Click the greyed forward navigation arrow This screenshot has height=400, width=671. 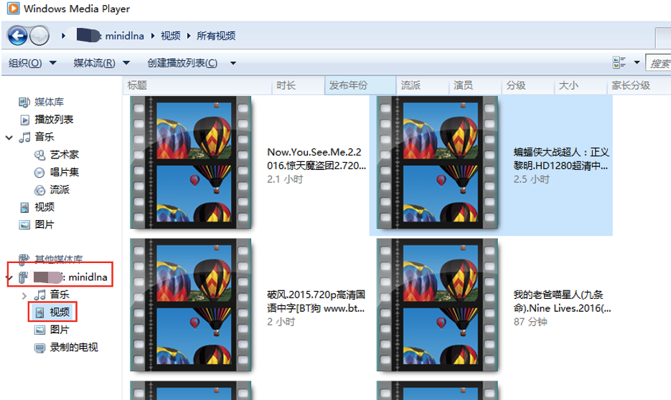39,35
